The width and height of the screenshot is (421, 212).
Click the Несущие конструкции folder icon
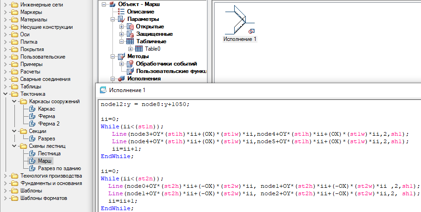[x=14, y=27]
